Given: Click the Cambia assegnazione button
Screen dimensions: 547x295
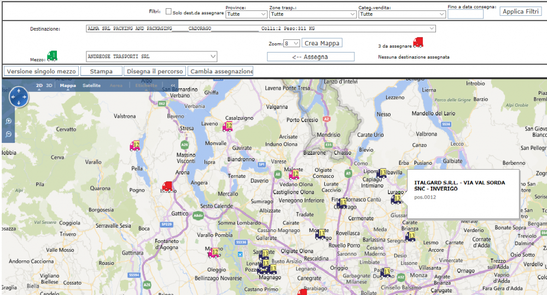Looking at the screenshot, I should 220,71.
